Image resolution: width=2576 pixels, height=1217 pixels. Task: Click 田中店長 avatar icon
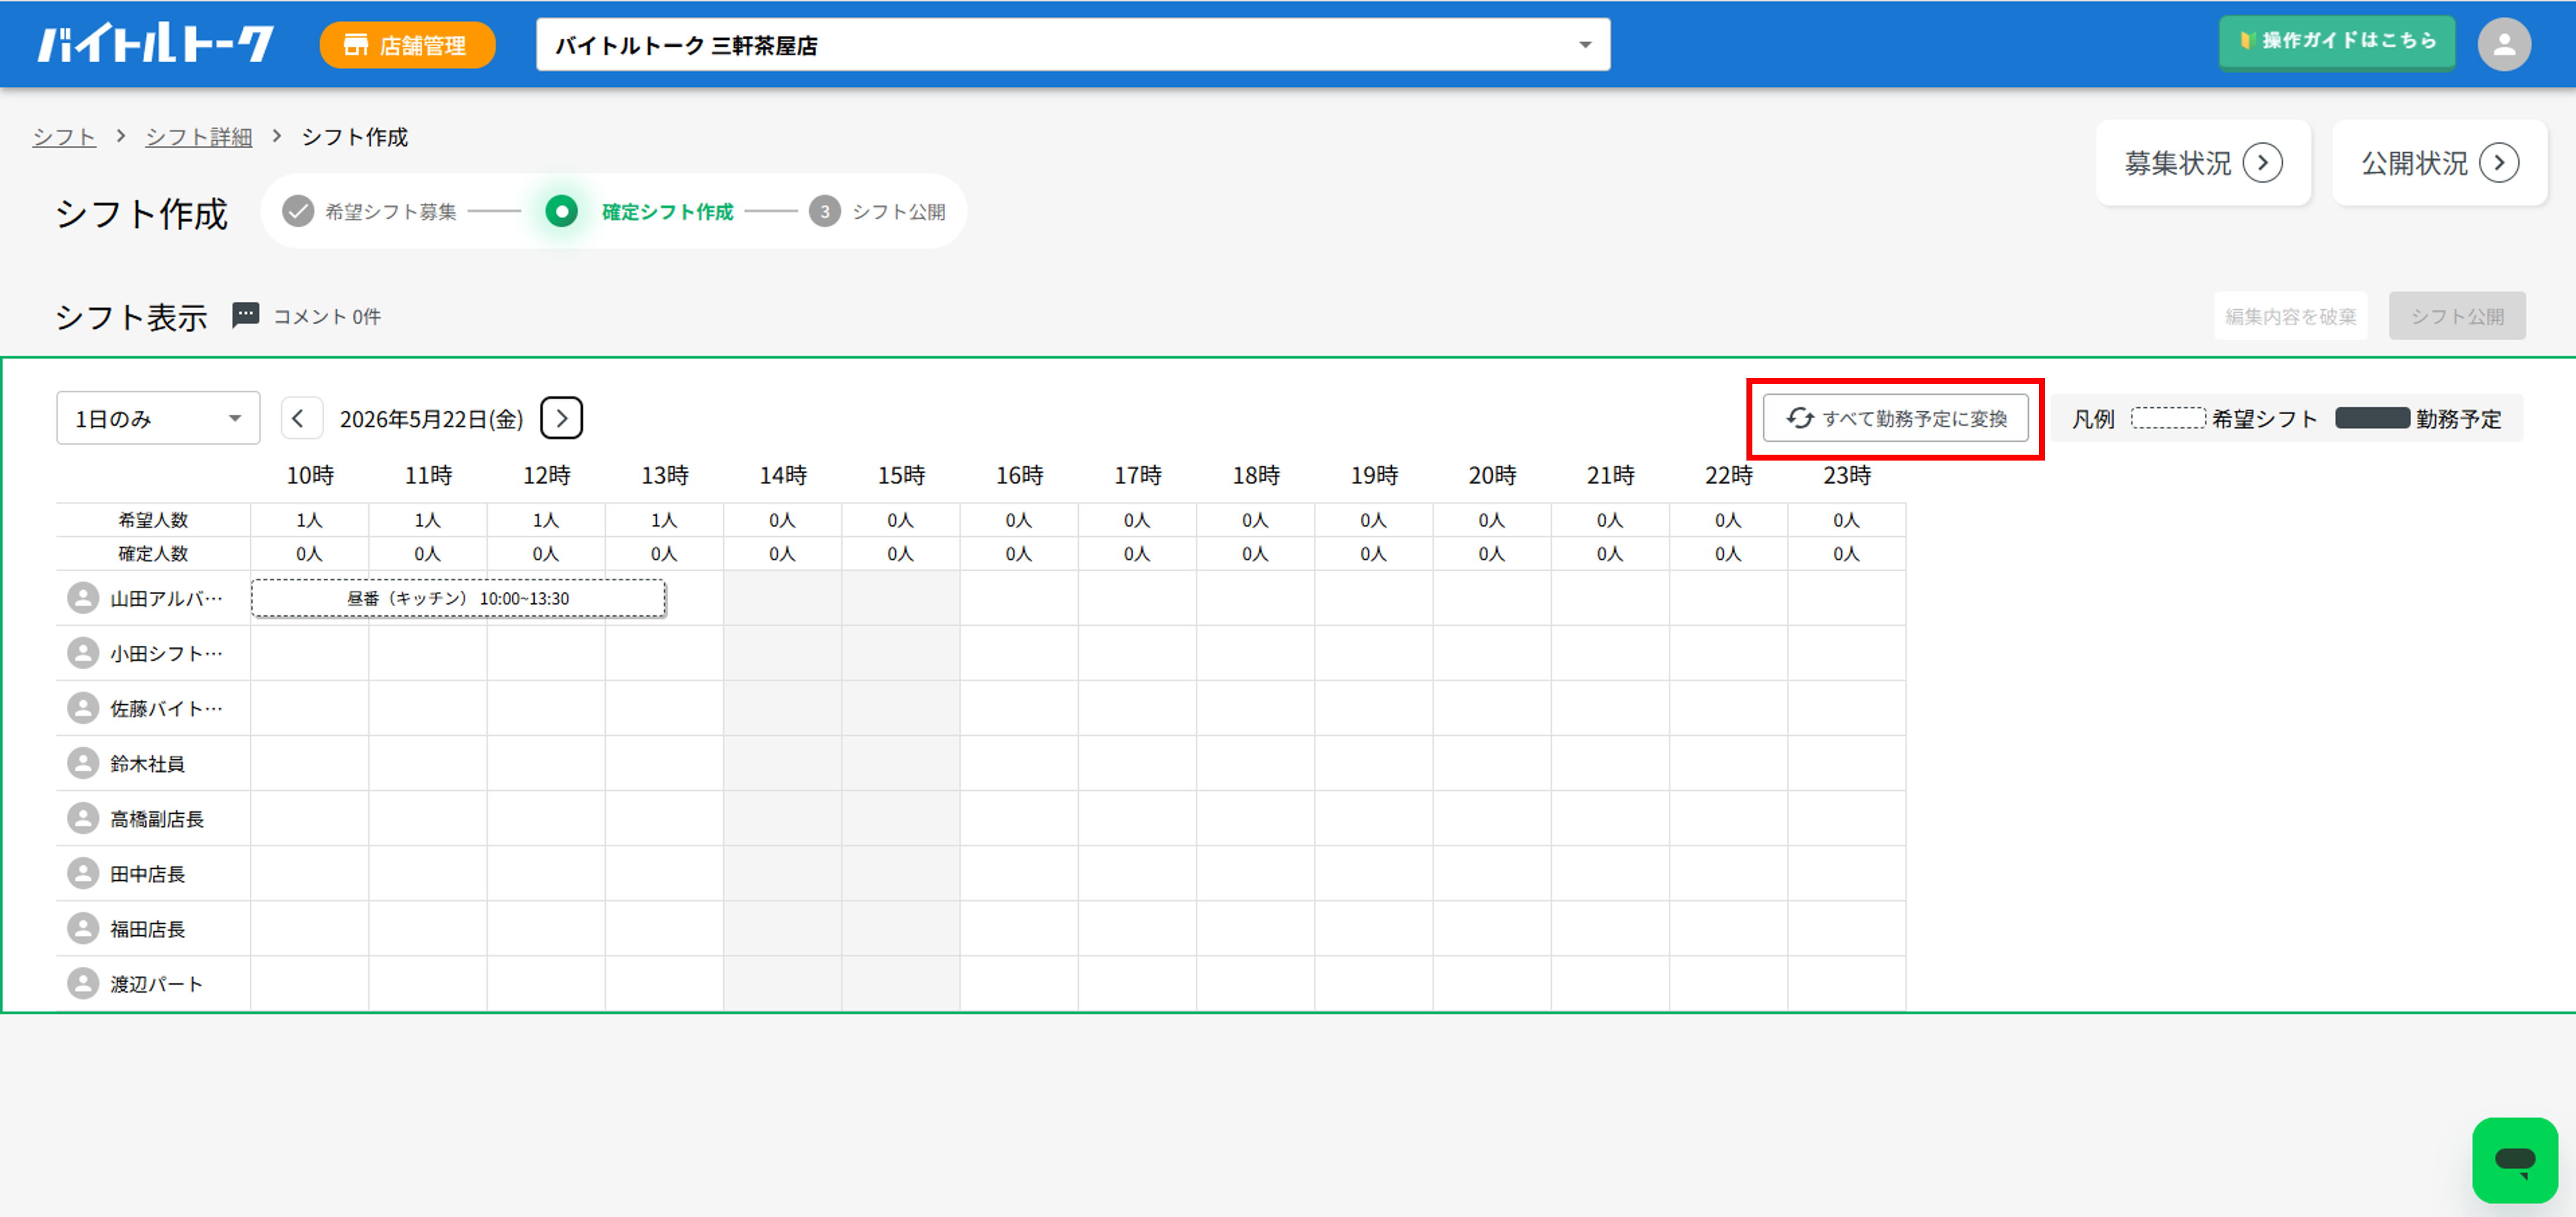click(x=83, y=873)
